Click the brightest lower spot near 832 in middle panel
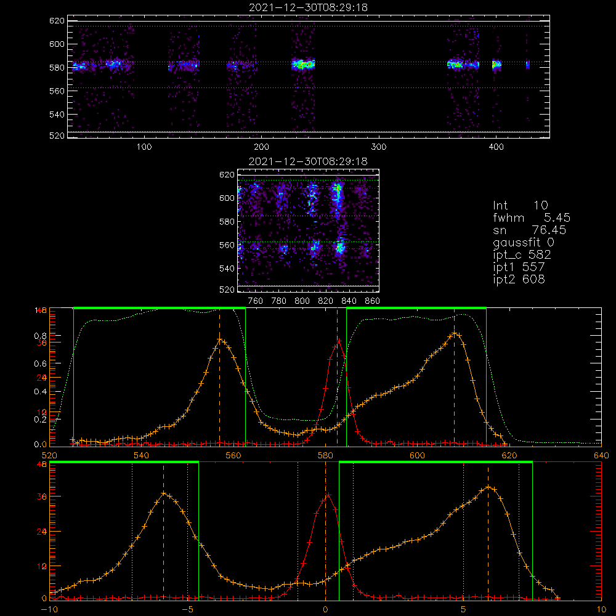This screenshot has height=616, width=616. click(x=339, y=248)
